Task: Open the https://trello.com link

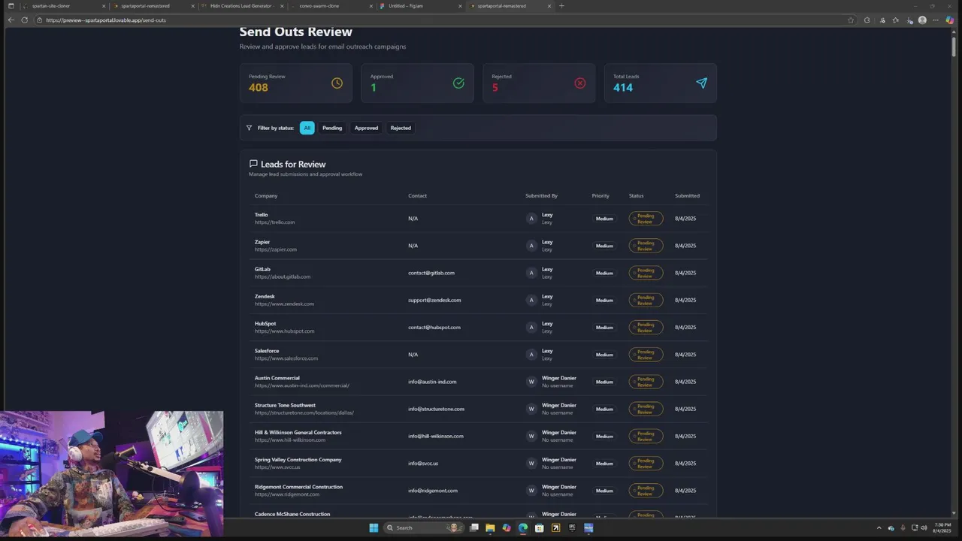Action: click(274, 222)
